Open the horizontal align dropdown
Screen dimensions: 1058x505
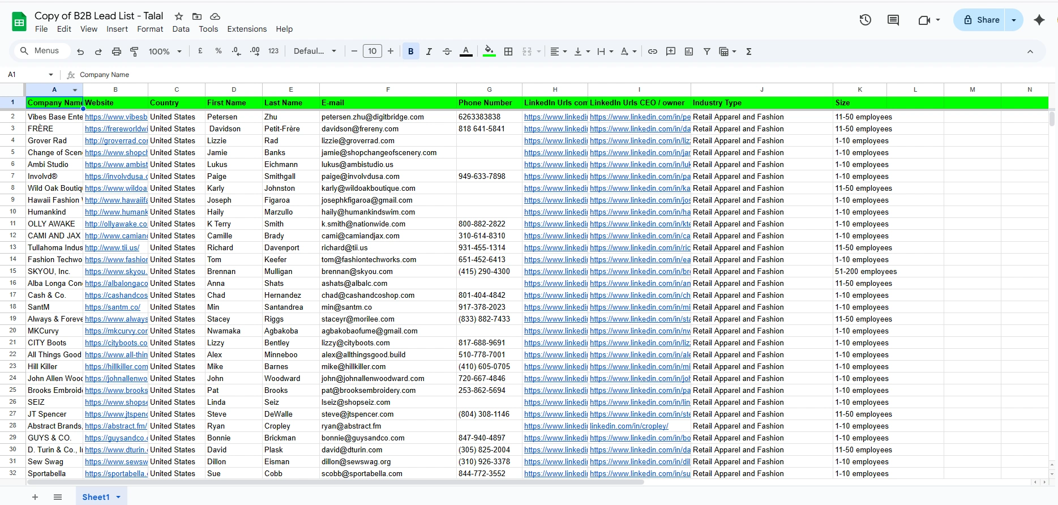pyautogui.click(x=558, y=52)
